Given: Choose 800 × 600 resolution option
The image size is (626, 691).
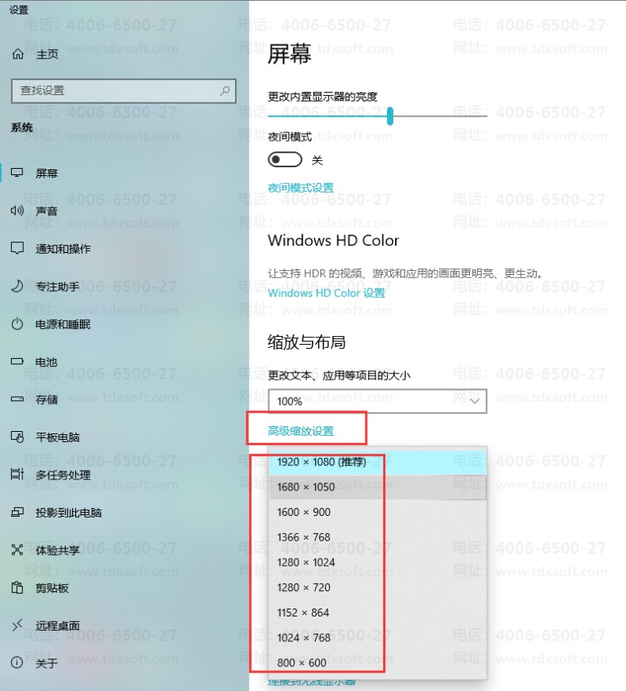Looking at the screenshot, I should pyautogui.click(x=377, y=662).
